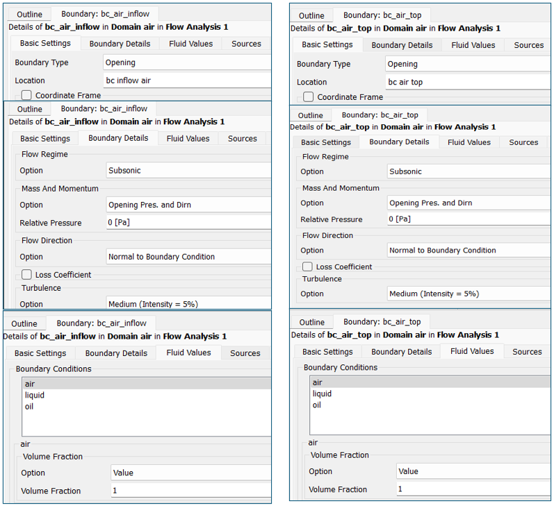The image size is (554, 508).
Task: Click Relative Pressure field for bc_air_top
Action: point(469,219)
